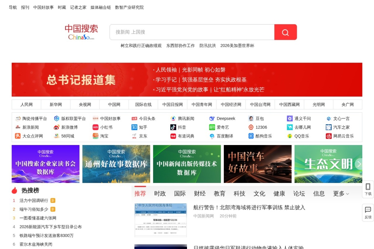Open hot search 端午习俗知多少
The image size is (374, 249).
click(34, 209)
